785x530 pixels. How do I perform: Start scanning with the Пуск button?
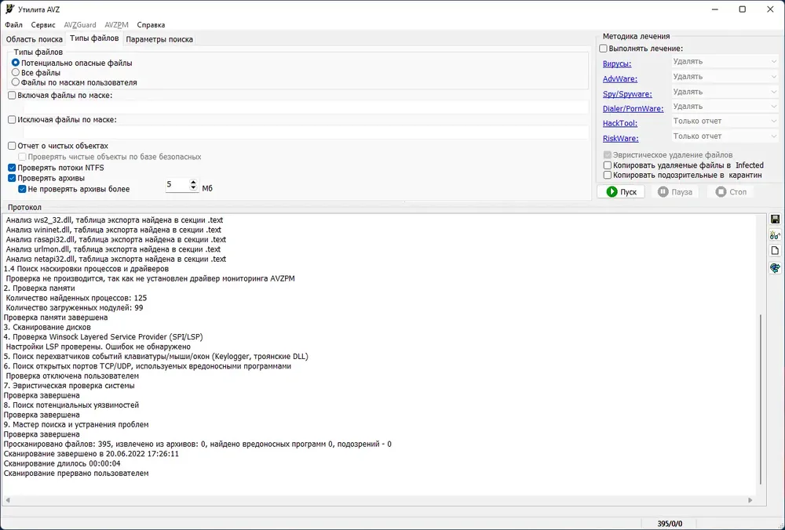coord(621,192)
